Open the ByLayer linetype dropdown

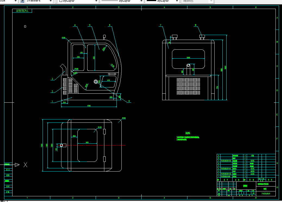point(141,1)
